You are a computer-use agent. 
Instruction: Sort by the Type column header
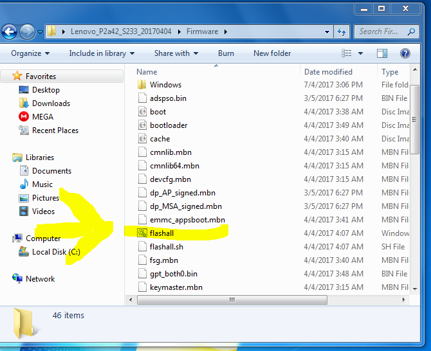click(x=390, y=72)
